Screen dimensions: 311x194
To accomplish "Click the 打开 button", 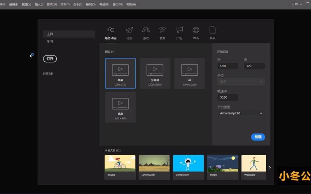I will (50, 59).
